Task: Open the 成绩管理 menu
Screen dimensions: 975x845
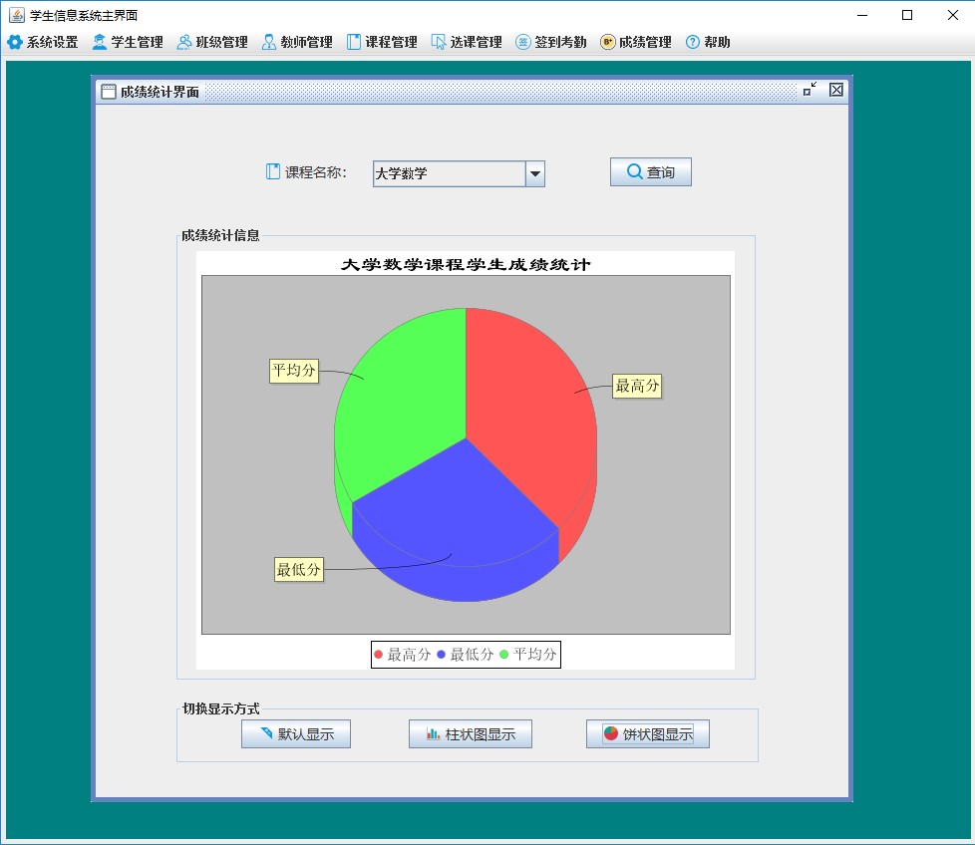Action: (x=635, y=42)
